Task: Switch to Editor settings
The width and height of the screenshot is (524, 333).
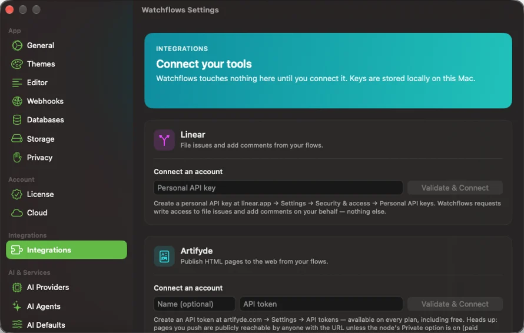Action: tap(67, 82)
